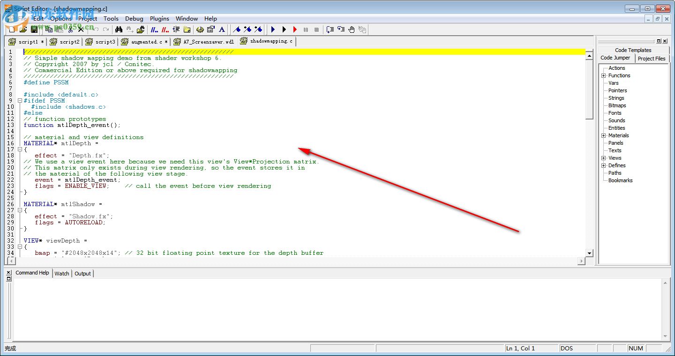Click the Open file folder icon

(x=23, y=30)
